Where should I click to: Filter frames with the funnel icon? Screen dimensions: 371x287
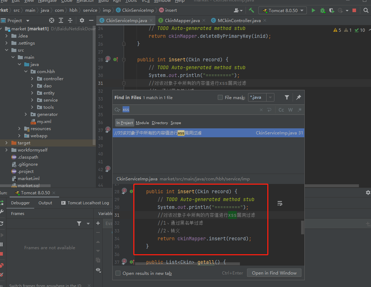(x=79, y=223)
